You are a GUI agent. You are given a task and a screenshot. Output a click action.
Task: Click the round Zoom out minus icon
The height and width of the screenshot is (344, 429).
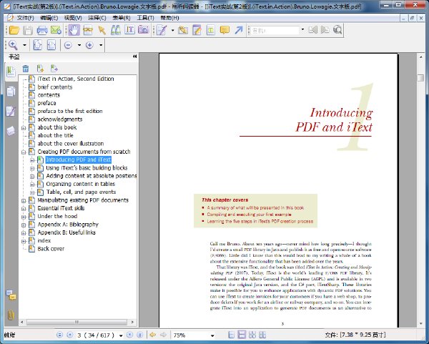tap(68, 45)
